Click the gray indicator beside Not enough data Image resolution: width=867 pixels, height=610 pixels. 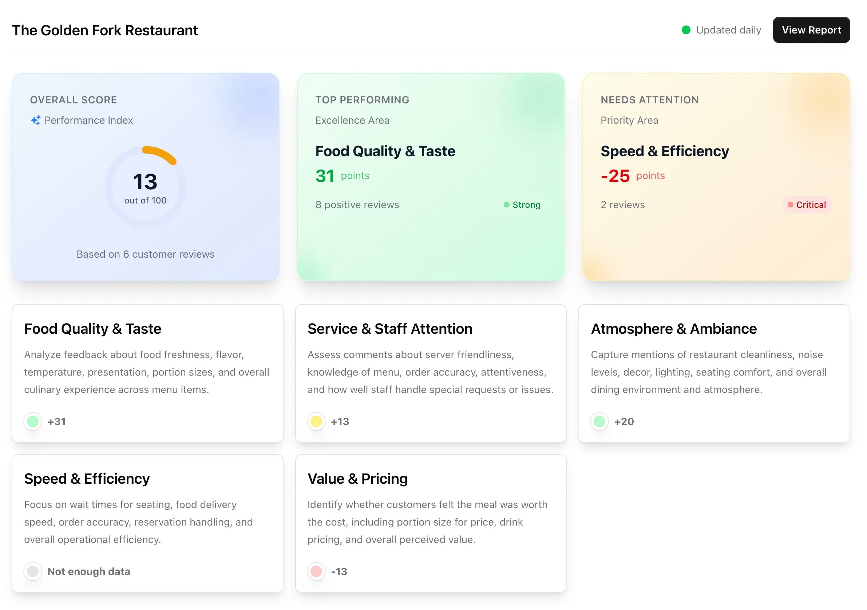[x=33, y=571]
